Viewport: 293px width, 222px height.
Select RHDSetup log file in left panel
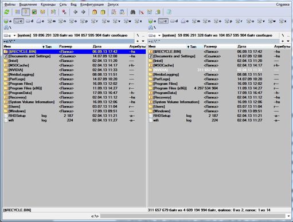click(x=75, y=116)
